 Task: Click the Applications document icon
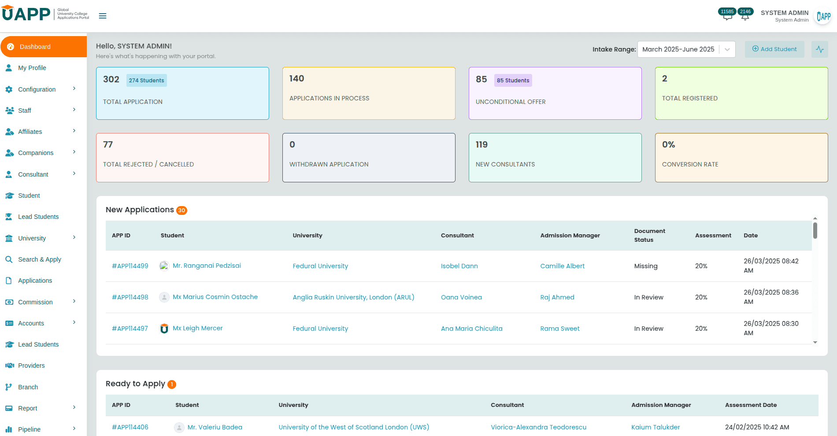coord(9,281)
